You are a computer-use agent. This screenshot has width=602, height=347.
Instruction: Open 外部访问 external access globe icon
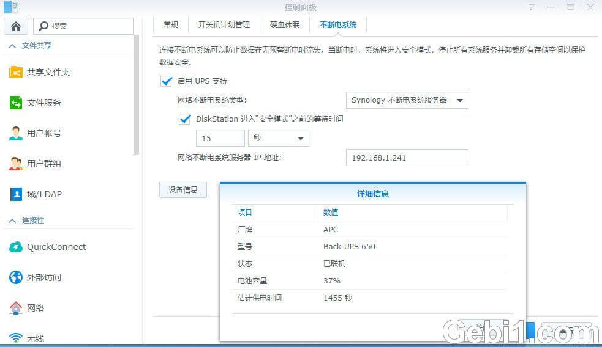click(x=16, y=277)
